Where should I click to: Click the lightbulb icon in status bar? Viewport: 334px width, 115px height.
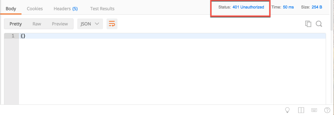(x=287, y=110)
